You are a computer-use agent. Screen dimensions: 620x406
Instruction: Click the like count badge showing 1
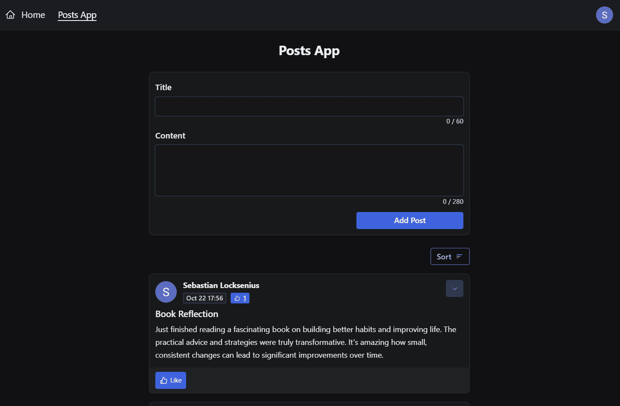240,298
